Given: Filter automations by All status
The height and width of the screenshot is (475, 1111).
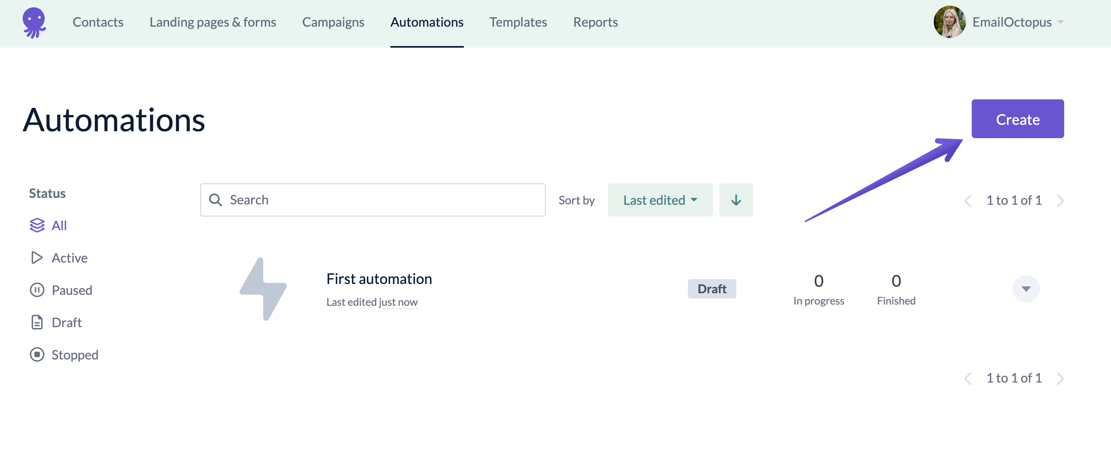Looking at the screenshot, I should pyautogui.click(x=48, y=225).
